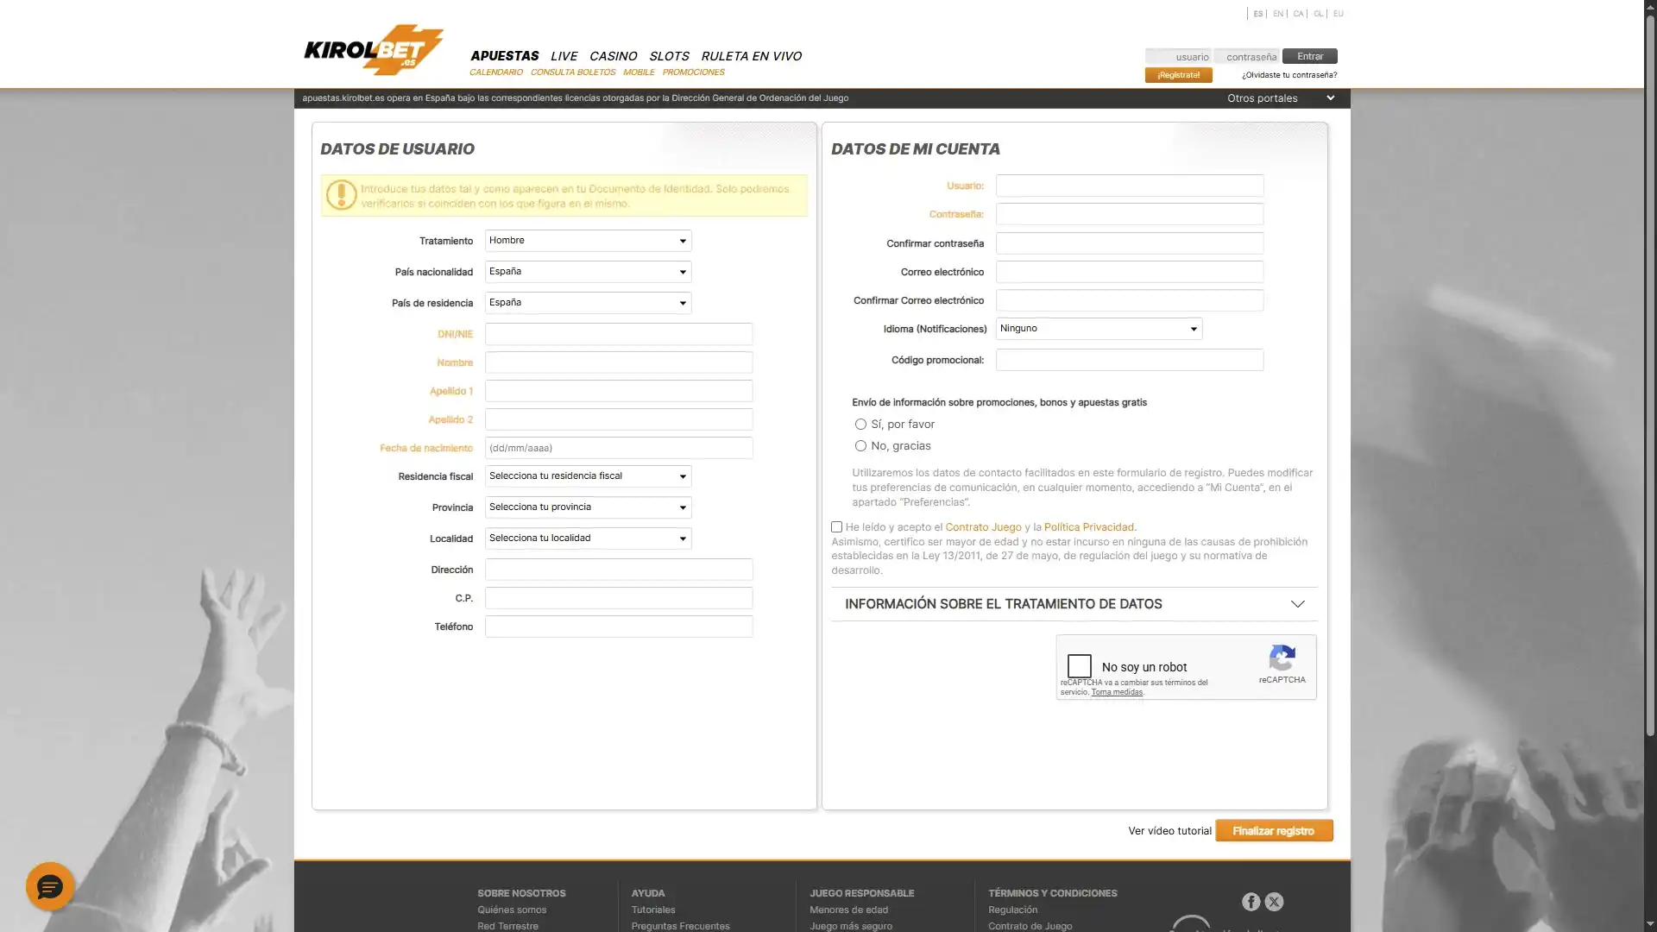Open the live chat bubble icon
This screenshot has width=1657, height=932.
point(50,886)
